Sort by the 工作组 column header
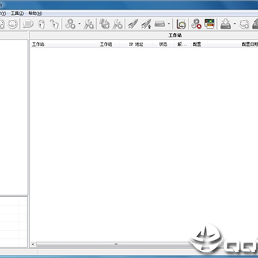The width and height of the screenshot is (258, 258). [x=109, y=44]
